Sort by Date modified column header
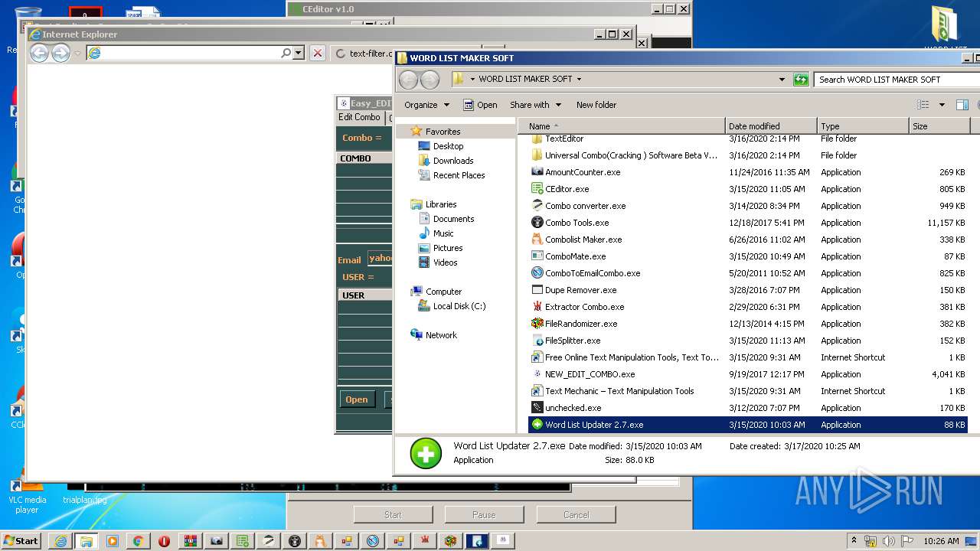Viewport: 980px width, 551px height. point(770,126)
